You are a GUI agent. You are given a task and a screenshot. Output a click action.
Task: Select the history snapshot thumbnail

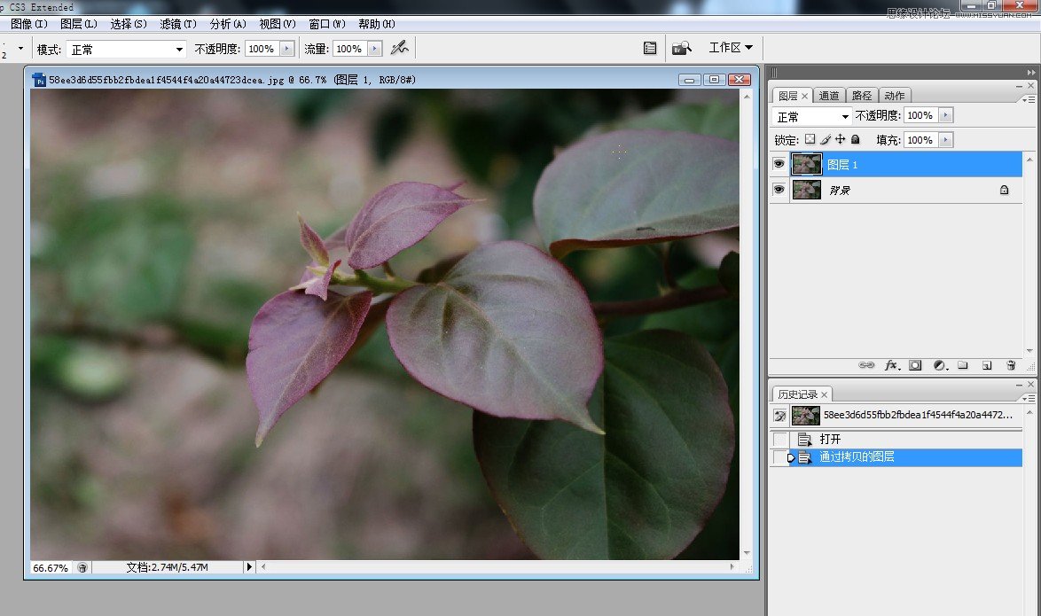(x=805, y=416)
